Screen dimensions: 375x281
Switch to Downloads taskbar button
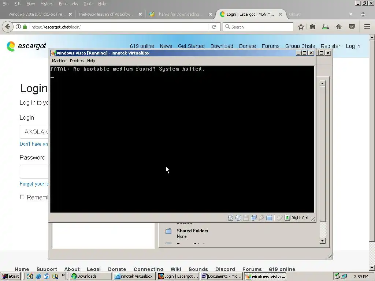click(90, 277)
